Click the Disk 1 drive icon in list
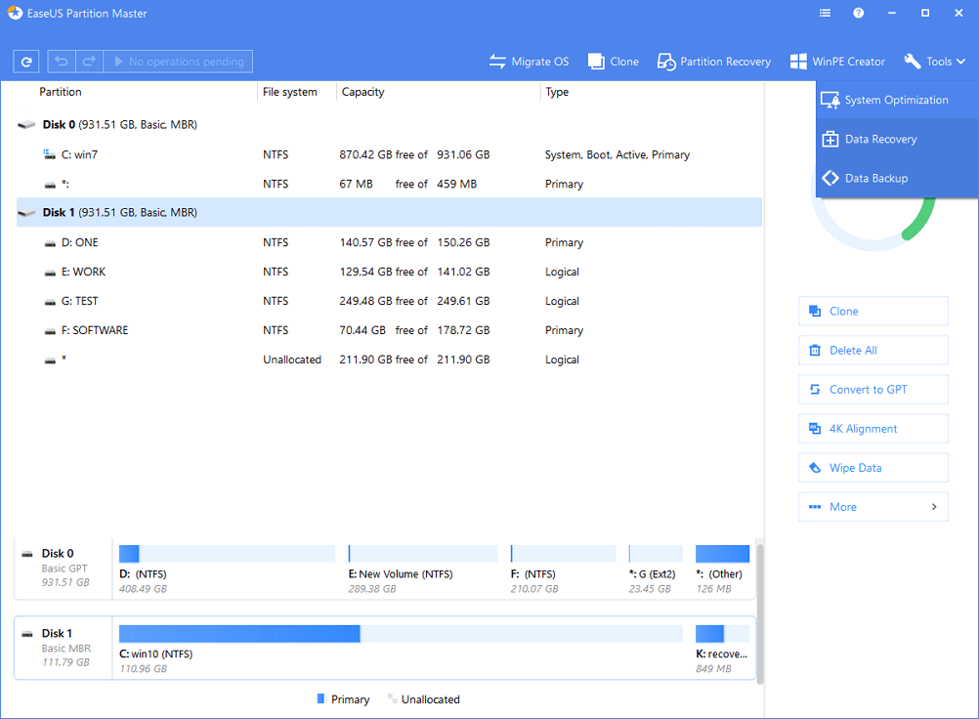The height and width of the screenshot is (719, 979). 26,213
